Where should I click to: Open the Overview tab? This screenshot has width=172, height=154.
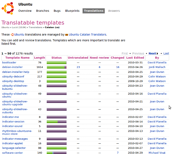point(25,11)
